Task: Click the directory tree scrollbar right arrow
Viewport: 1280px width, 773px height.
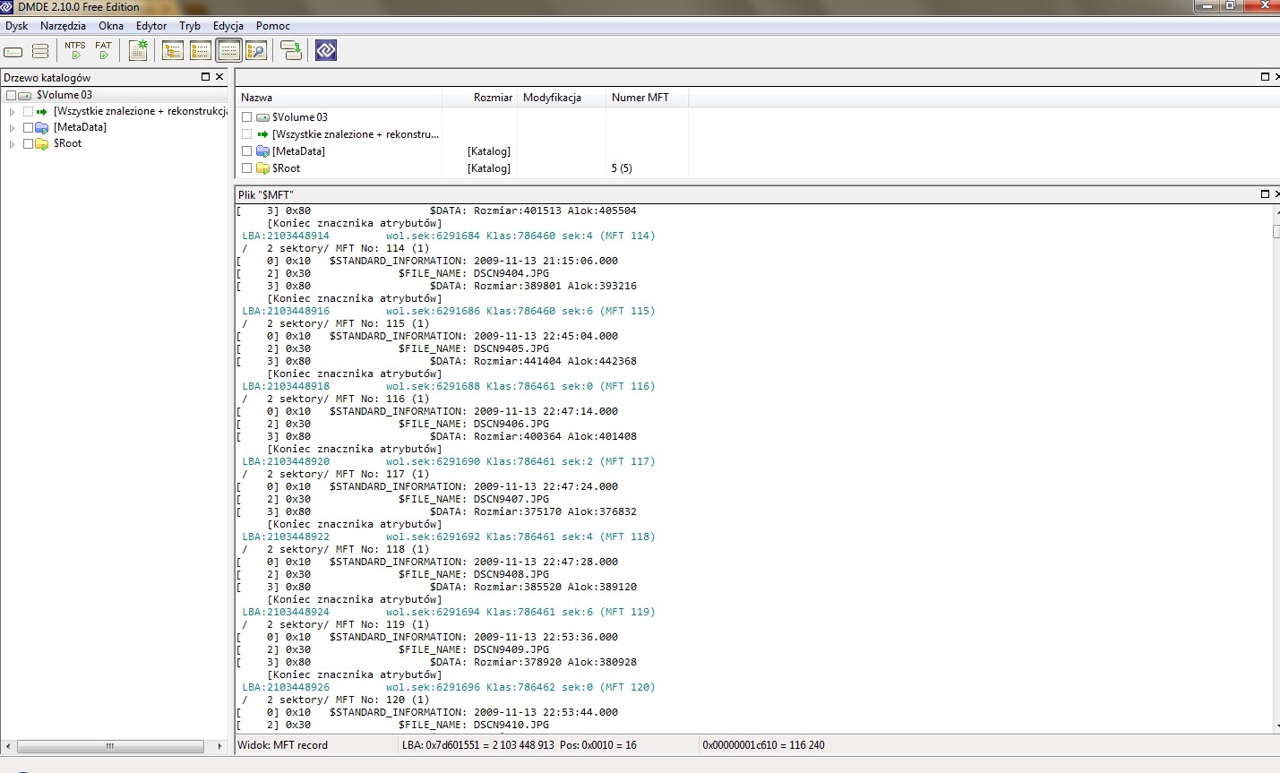Action: [x=219, y=746]
